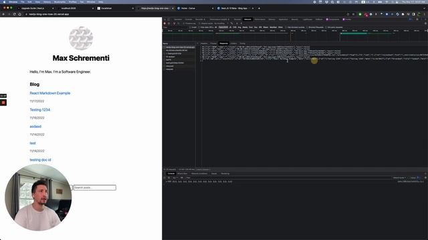Switch to the Upgrade Guide Next.js tab
Screen dimensions: 428x240
pos(35,8)
